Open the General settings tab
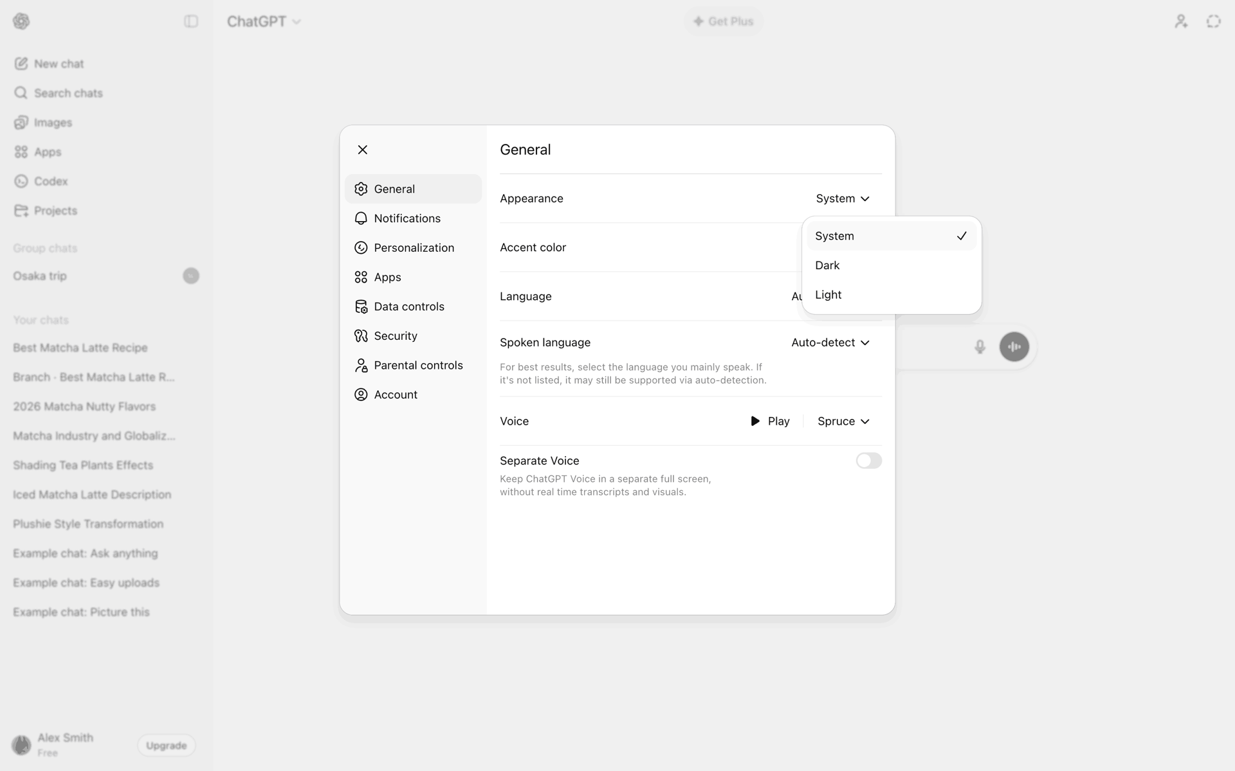 [413, 189]
